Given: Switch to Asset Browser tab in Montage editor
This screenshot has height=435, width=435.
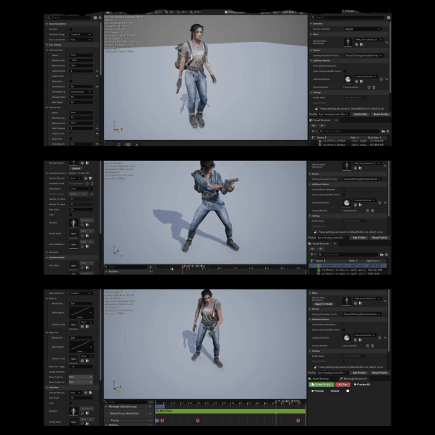Looking at the screenshot, I should point(319,378).
